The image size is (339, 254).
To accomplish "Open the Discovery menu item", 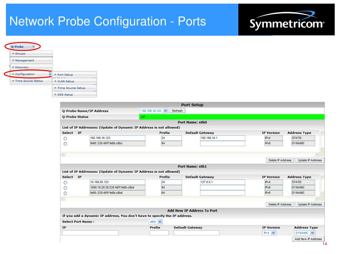I will [31, 67].
